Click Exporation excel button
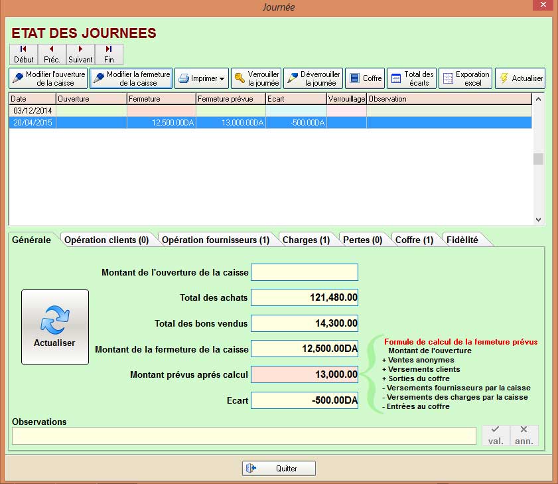This screenshot has height=484, width=558. (466, 78)
